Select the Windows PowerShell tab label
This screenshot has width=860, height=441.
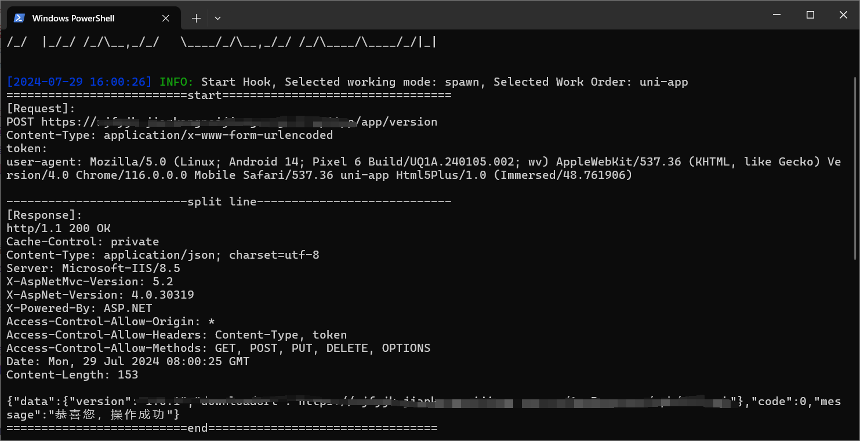click(x=74, y=19)
